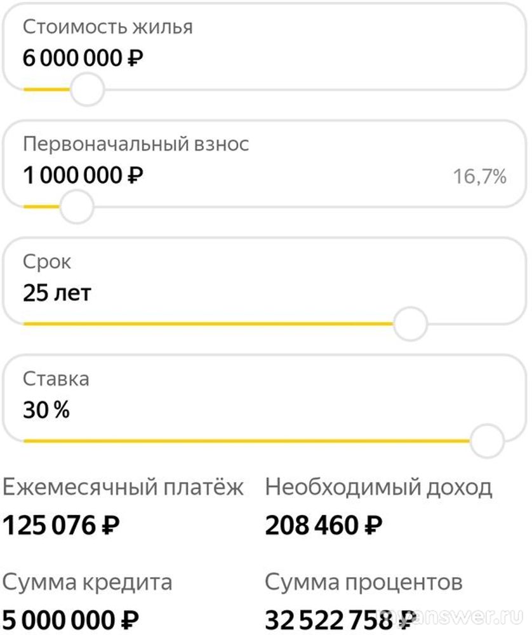Click the Необходимый доход label
Screen dimensions: 532x635
[x=378, y=488]
